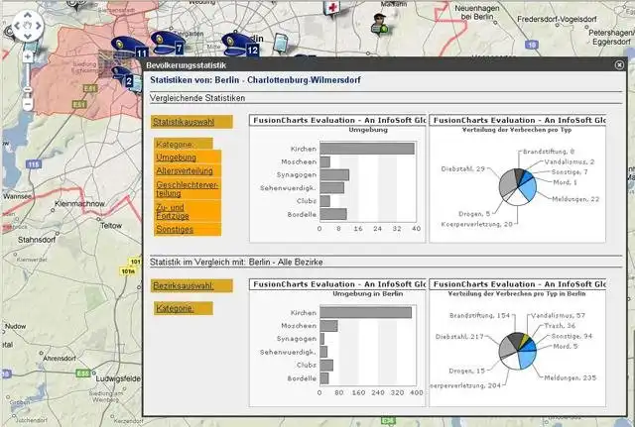Click the red cross hospital marker
The width and height of the screenshot is (635, 427).
(x=331, y=8)
